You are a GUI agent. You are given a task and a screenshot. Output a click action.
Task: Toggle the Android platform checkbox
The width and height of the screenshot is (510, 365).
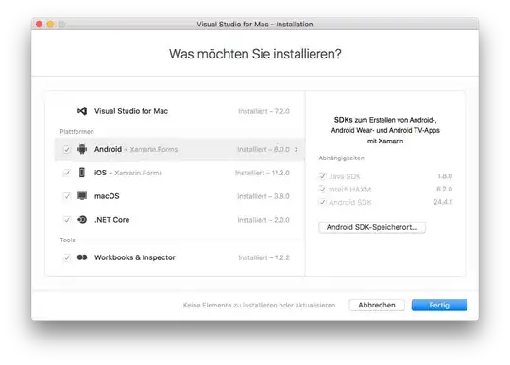(67, 149)
